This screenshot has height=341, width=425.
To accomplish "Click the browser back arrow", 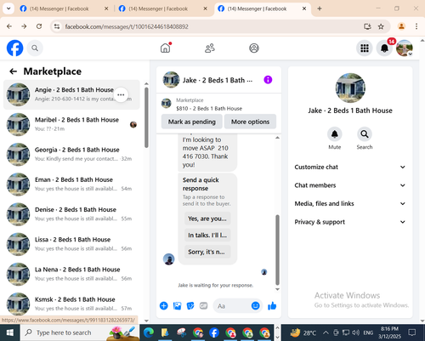I will coord(9,26).
